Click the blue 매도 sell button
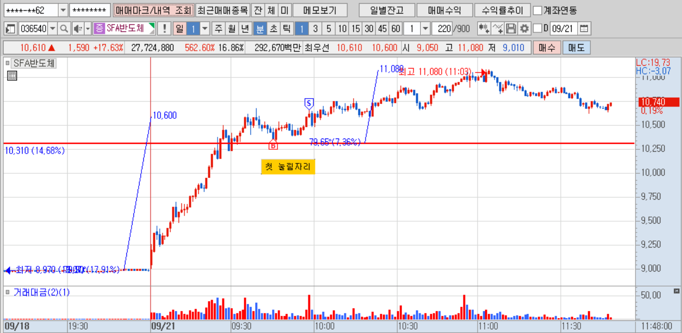 (576, 48)
